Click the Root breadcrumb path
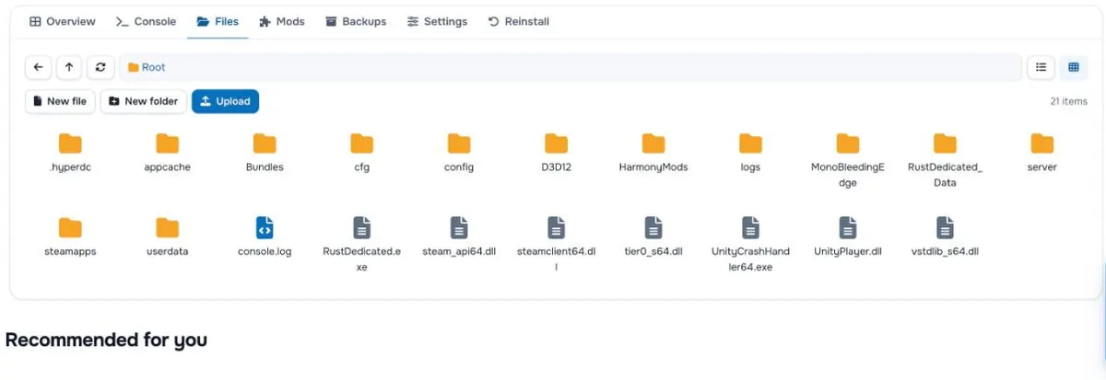The image size is (1106, 380). (147, 67)
